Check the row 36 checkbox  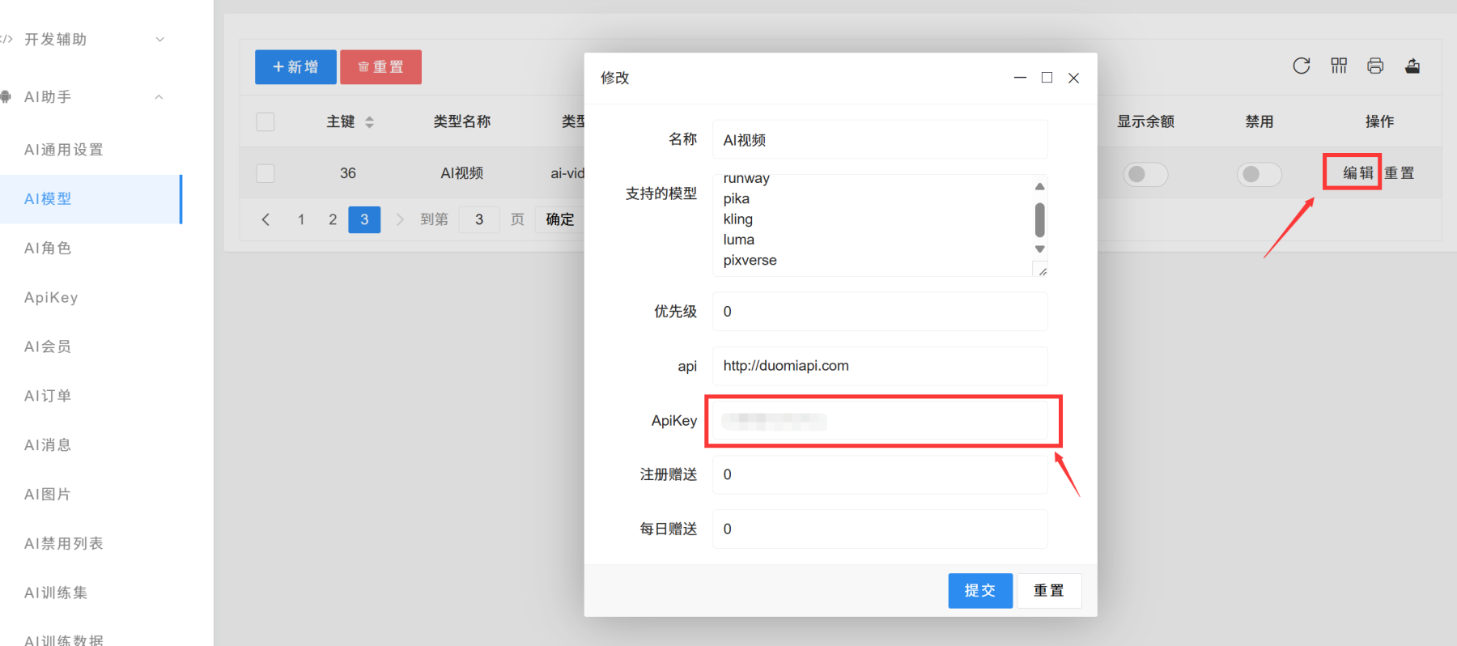click(x=265, y=173)
